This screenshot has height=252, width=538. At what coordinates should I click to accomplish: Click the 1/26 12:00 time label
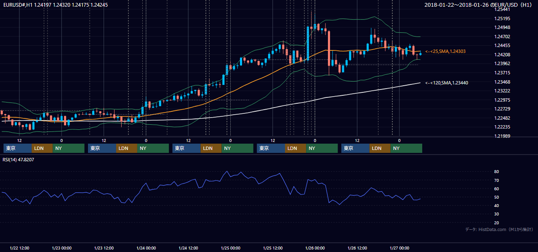pos(357,248)
